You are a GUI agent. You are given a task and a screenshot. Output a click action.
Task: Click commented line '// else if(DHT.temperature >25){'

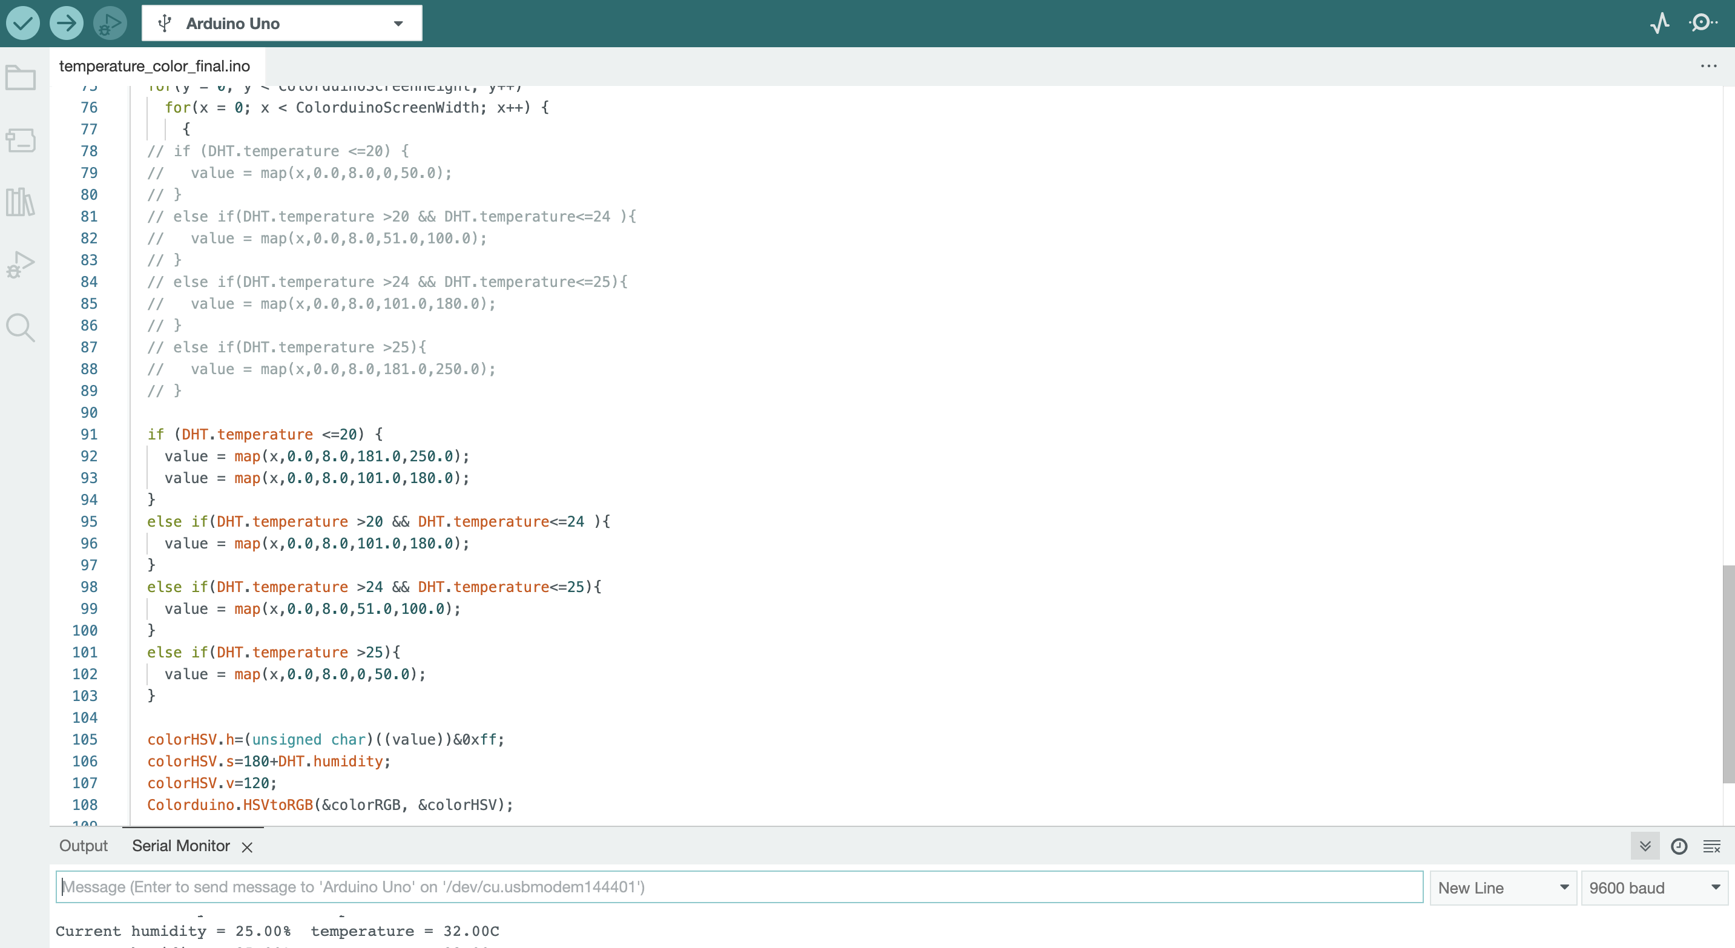tap(286, 347)
